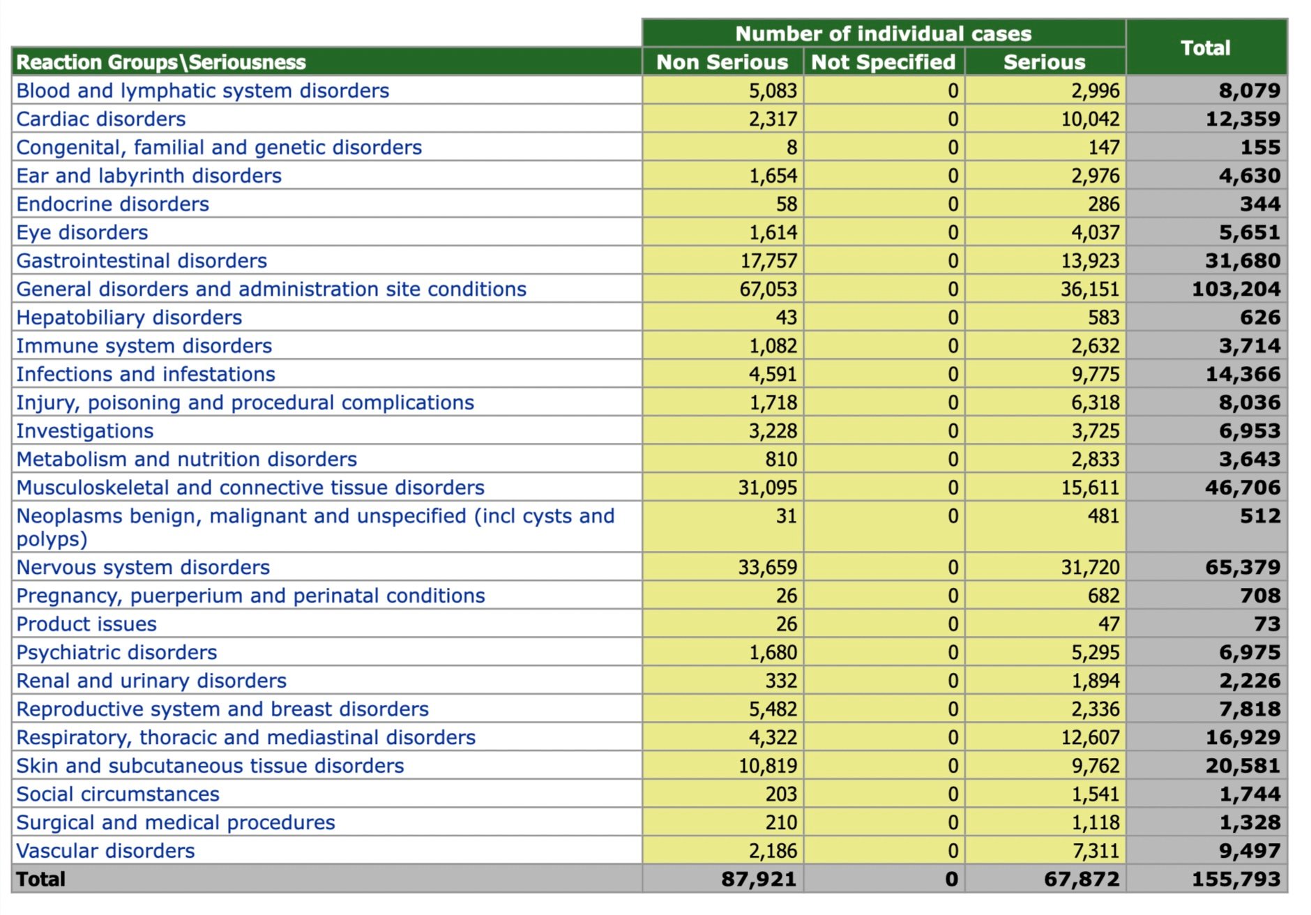1311x915 pixels.
Task: Open Infections and infestations link
Action: point(146,375)
